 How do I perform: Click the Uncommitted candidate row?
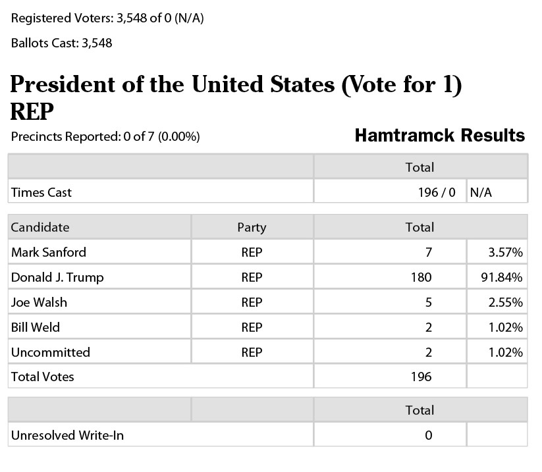point(268,352)
